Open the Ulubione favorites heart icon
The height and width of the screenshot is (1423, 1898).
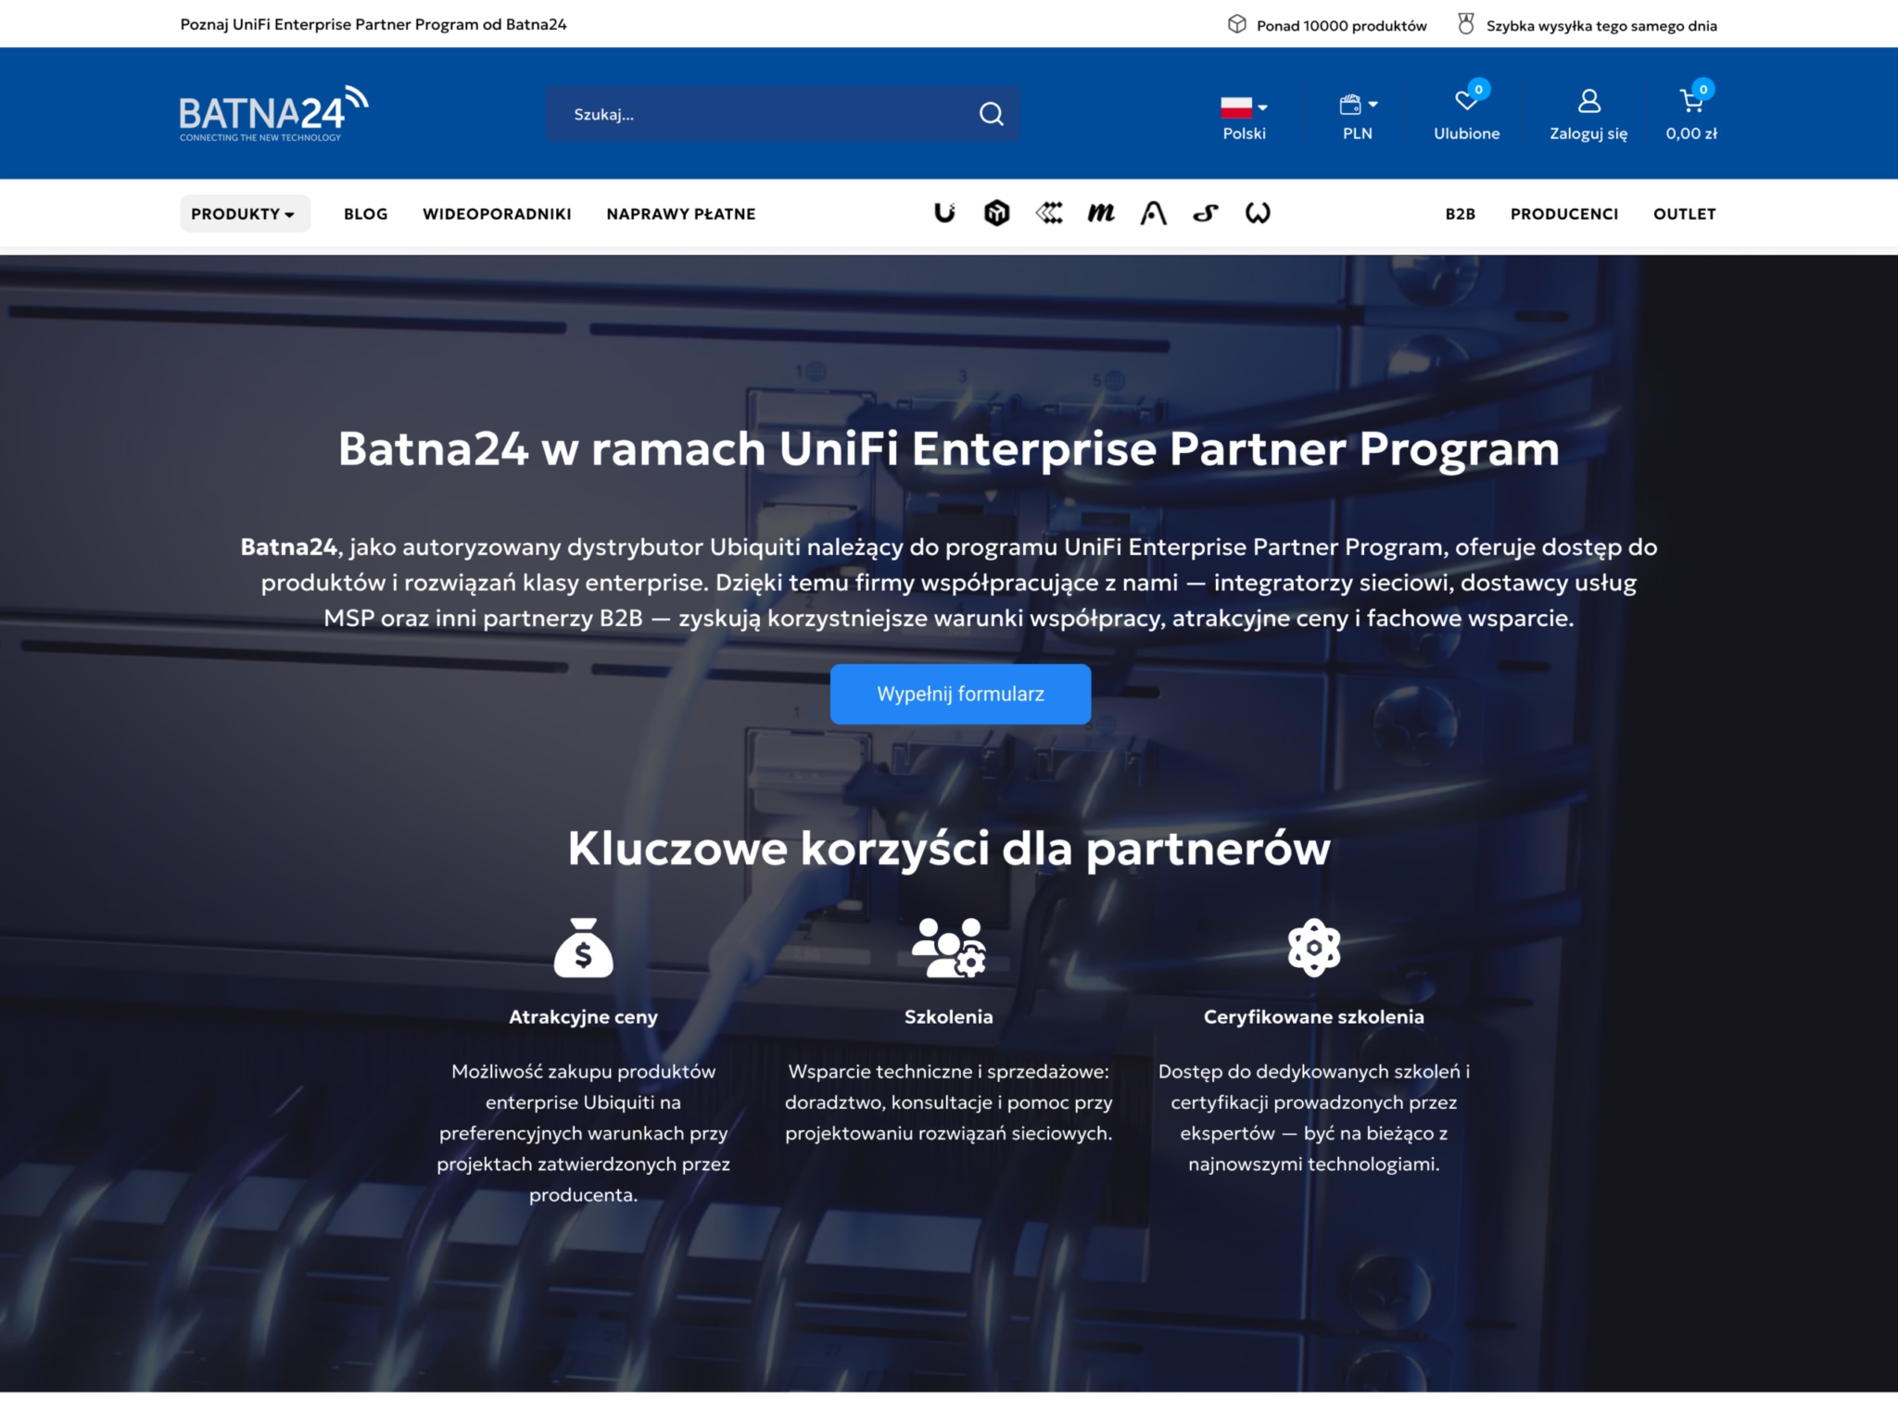[1466, 100]
